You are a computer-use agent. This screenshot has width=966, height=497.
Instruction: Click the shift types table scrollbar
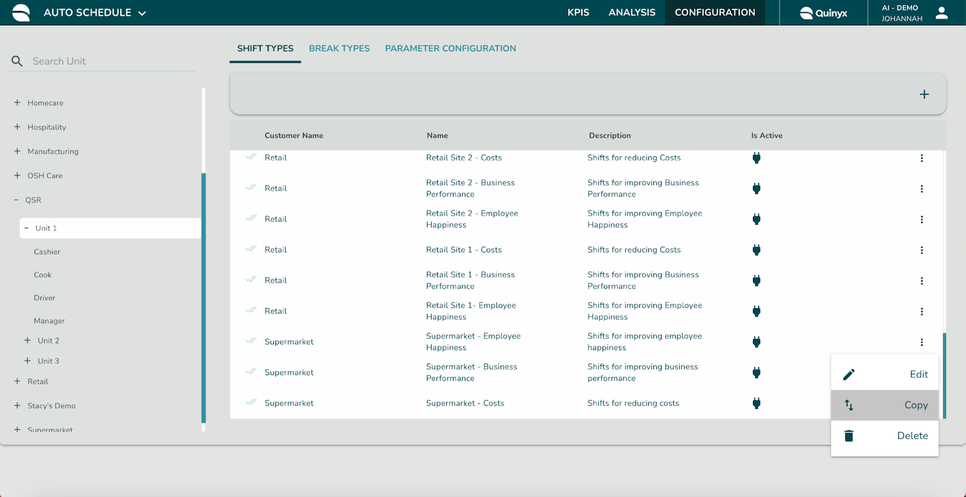tap(944, 376)
